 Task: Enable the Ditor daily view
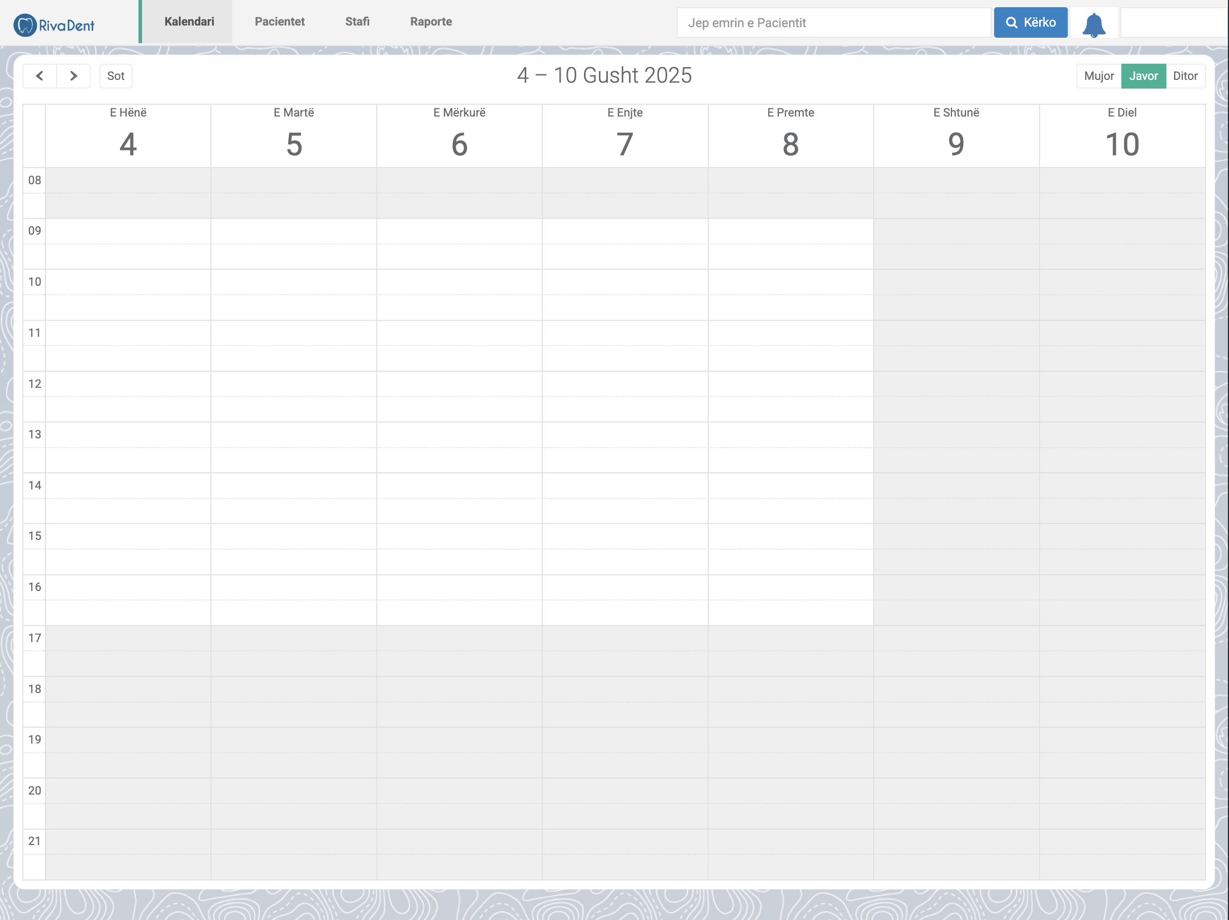click(x=1186, y=75)
